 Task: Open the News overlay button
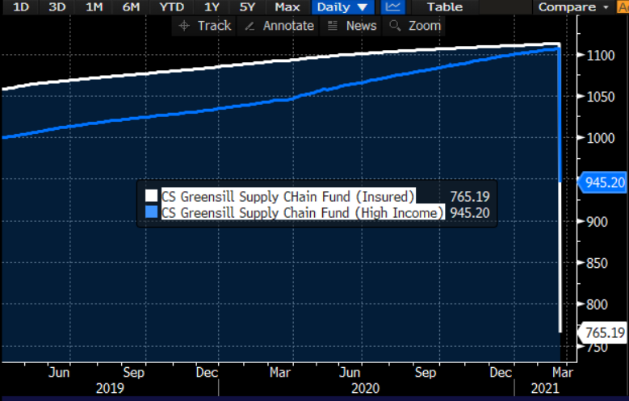click(352, 26)
